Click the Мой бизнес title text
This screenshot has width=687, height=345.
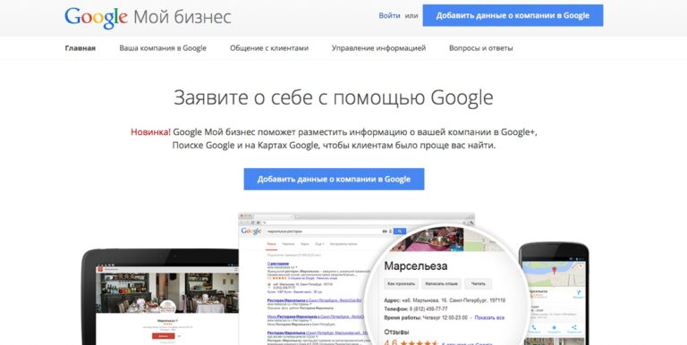point(182,17)
